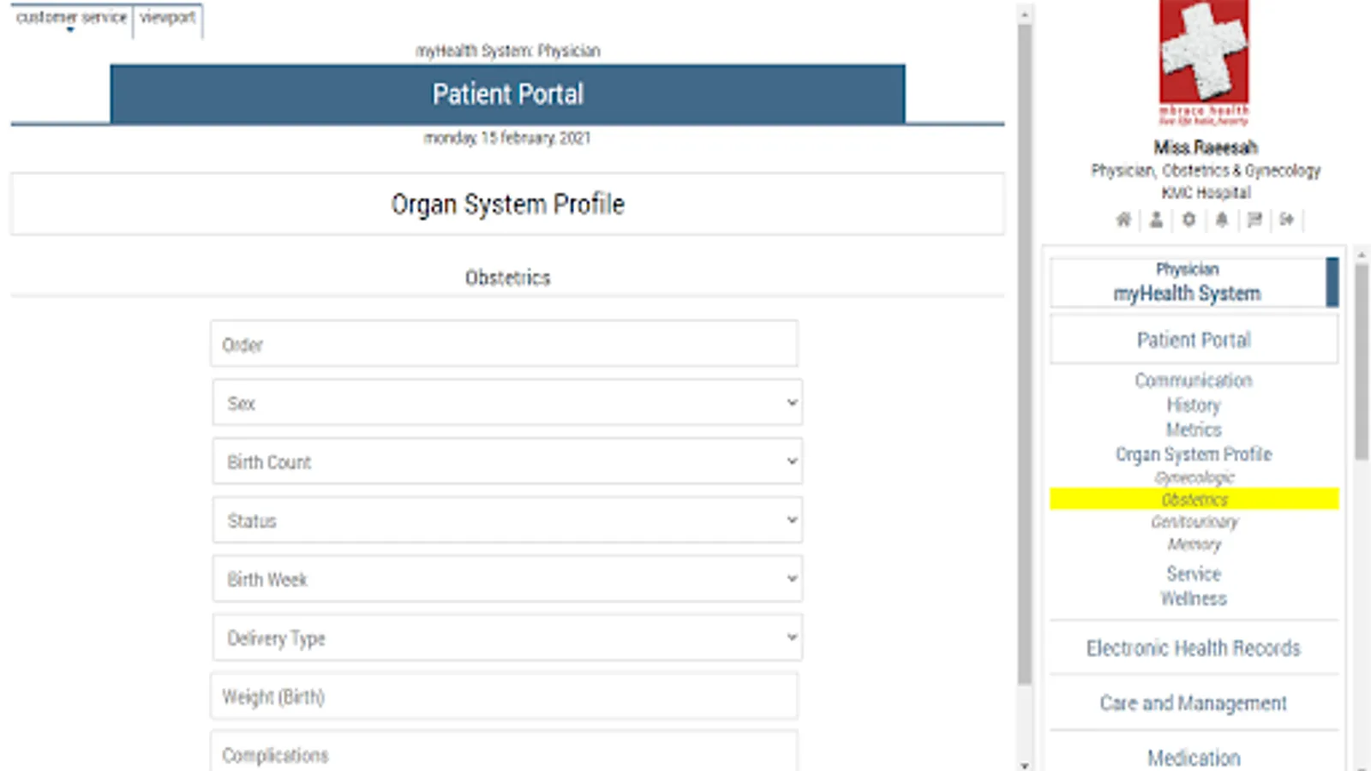Screen dimensions: 1371x771
Task: Click the main page vertical scrollbar
Action: pos(1025,353)
